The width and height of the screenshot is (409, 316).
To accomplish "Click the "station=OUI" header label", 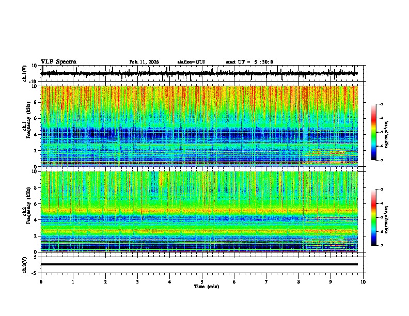I will (x=191, y=62).
